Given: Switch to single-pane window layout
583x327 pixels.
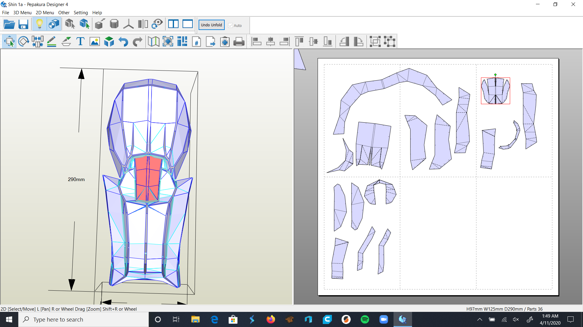Looking at the screenshot, I should tap(188, 24).
